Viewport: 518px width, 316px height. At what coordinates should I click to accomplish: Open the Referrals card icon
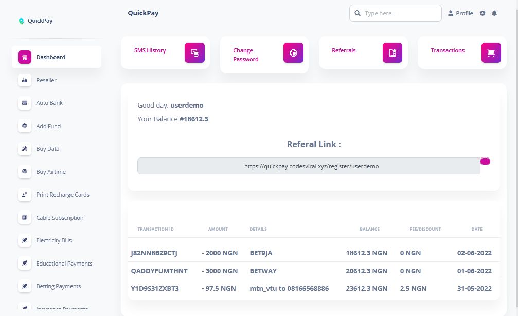(392, 52)
